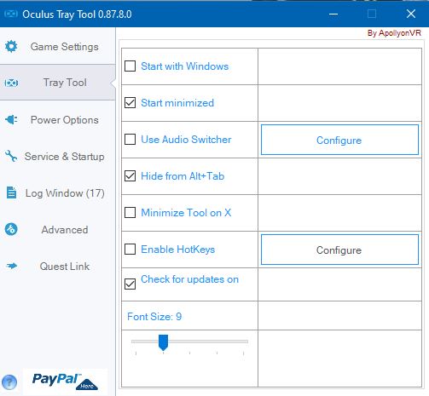
Task: Click the Power Options plug icon
Action: (11, 120)
